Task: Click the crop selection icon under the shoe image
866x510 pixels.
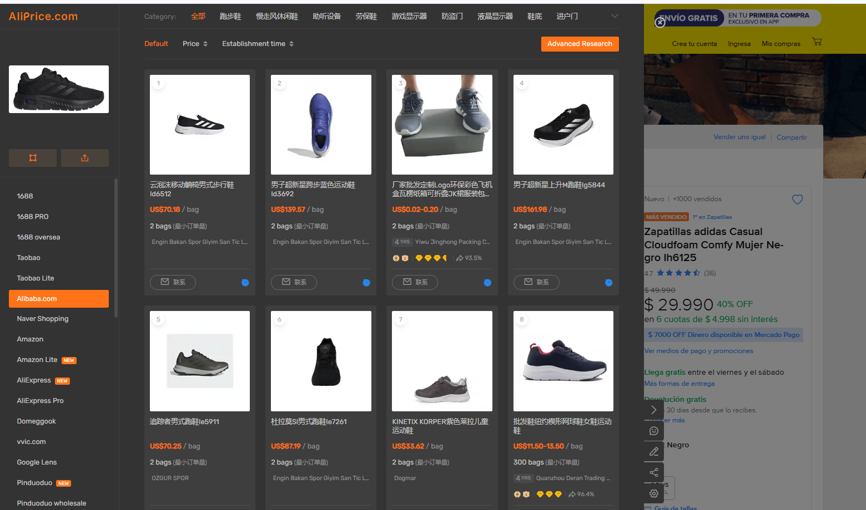Action: tap(33, 158)
